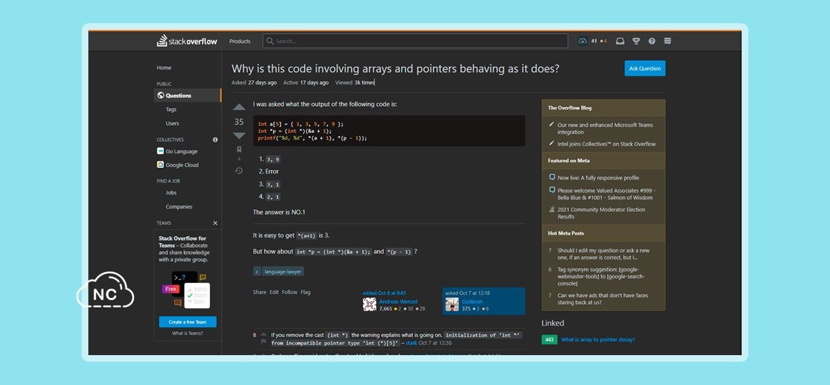This screenshot has height=385, width=830.
Task: Upvote the question with the up arrow
Action: tap(239, 108)
